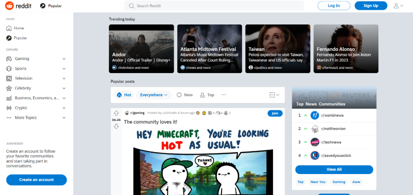Join the r/gaming community
This screenshot has width=413, height=195.
click(275, 113)
